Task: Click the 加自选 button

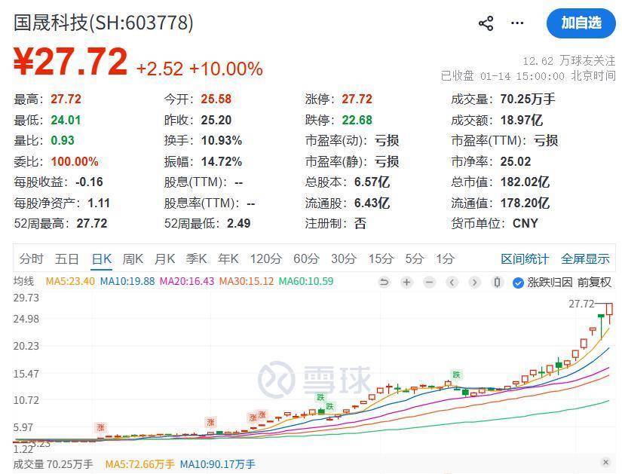Action: 581,23
